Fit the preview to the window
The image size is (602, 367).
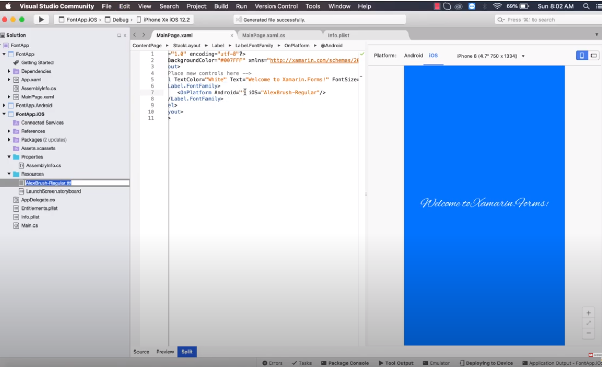point(588,323)
